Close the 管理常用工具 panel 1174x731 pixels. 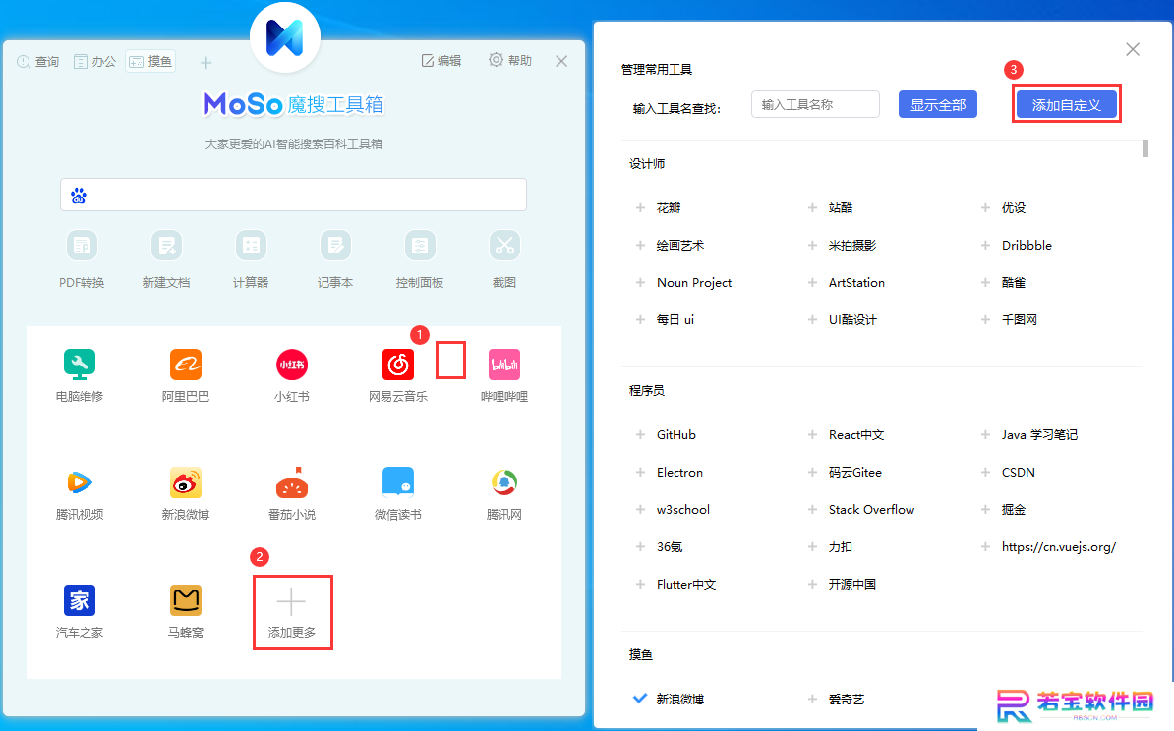1133,49
